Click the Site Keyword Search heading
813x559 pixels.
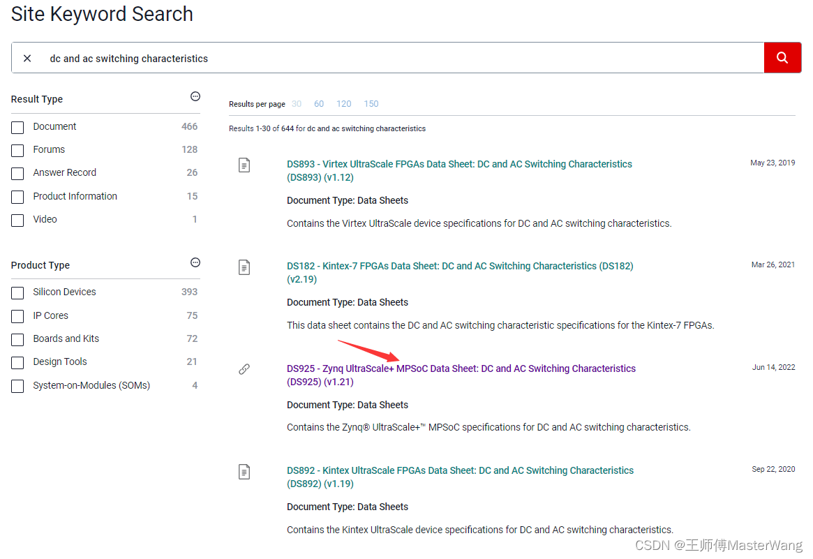pyautogui.click(x=102, y=14)
